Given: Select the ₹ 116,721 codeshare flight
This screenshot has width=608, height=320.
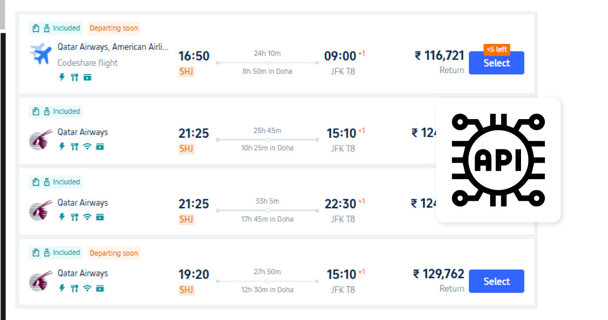Looking at the screenshot, I should 496,63.
